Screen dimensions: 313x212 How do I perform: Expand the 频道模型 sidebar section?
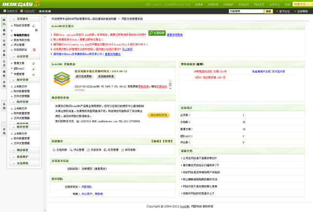pos(25,150)
